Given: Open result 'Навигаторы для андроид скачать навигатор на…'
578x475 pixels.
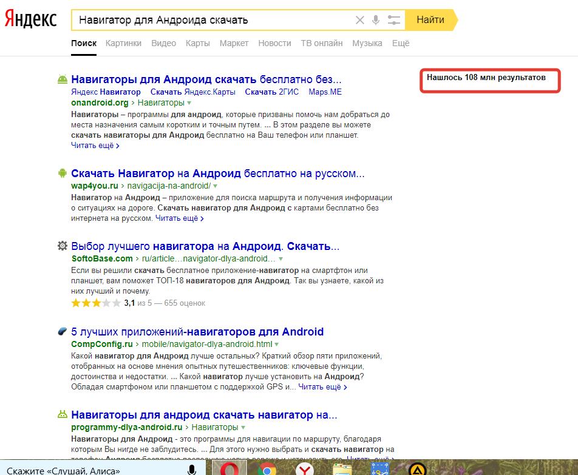Looking at the screenshot, I should tap(204, 415).
